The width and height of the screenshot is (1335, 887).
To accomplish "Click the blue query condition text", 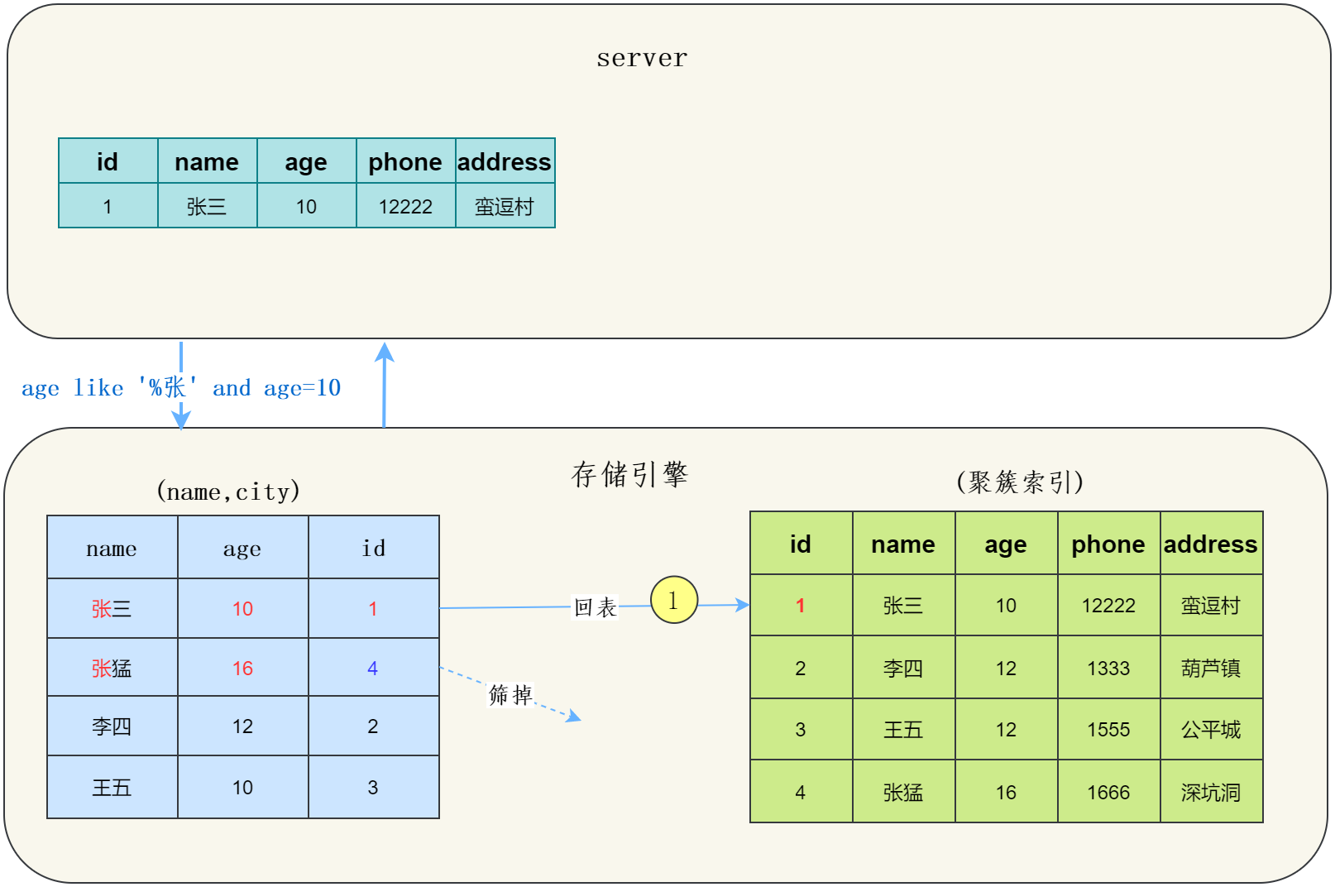I will pyautogui.click(x=181, y=387).
